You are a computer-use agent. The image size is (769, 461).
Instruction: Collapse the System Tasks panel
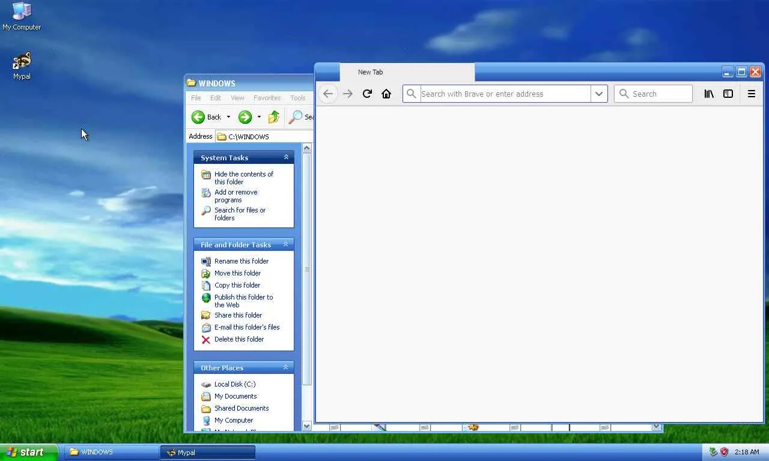(286, 157)
